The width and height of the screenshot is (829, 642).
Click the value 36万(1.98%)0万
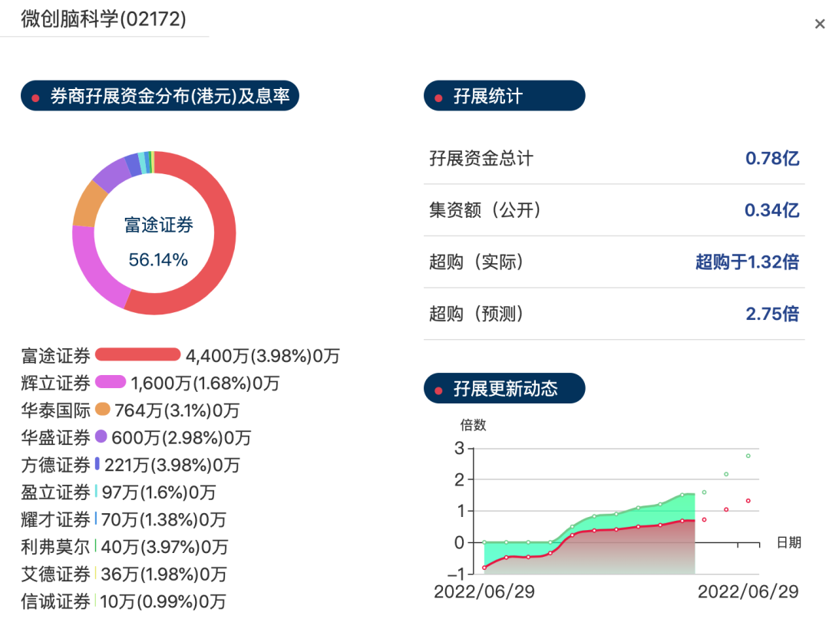pos(163,575)
